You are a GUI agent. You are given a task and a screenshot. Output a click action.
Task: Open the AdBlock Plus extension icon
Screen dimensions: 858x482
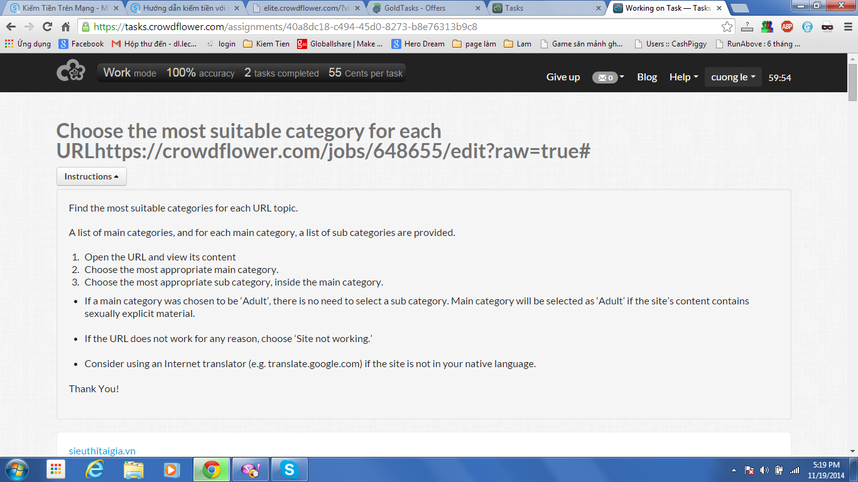[x=787, y=27]
